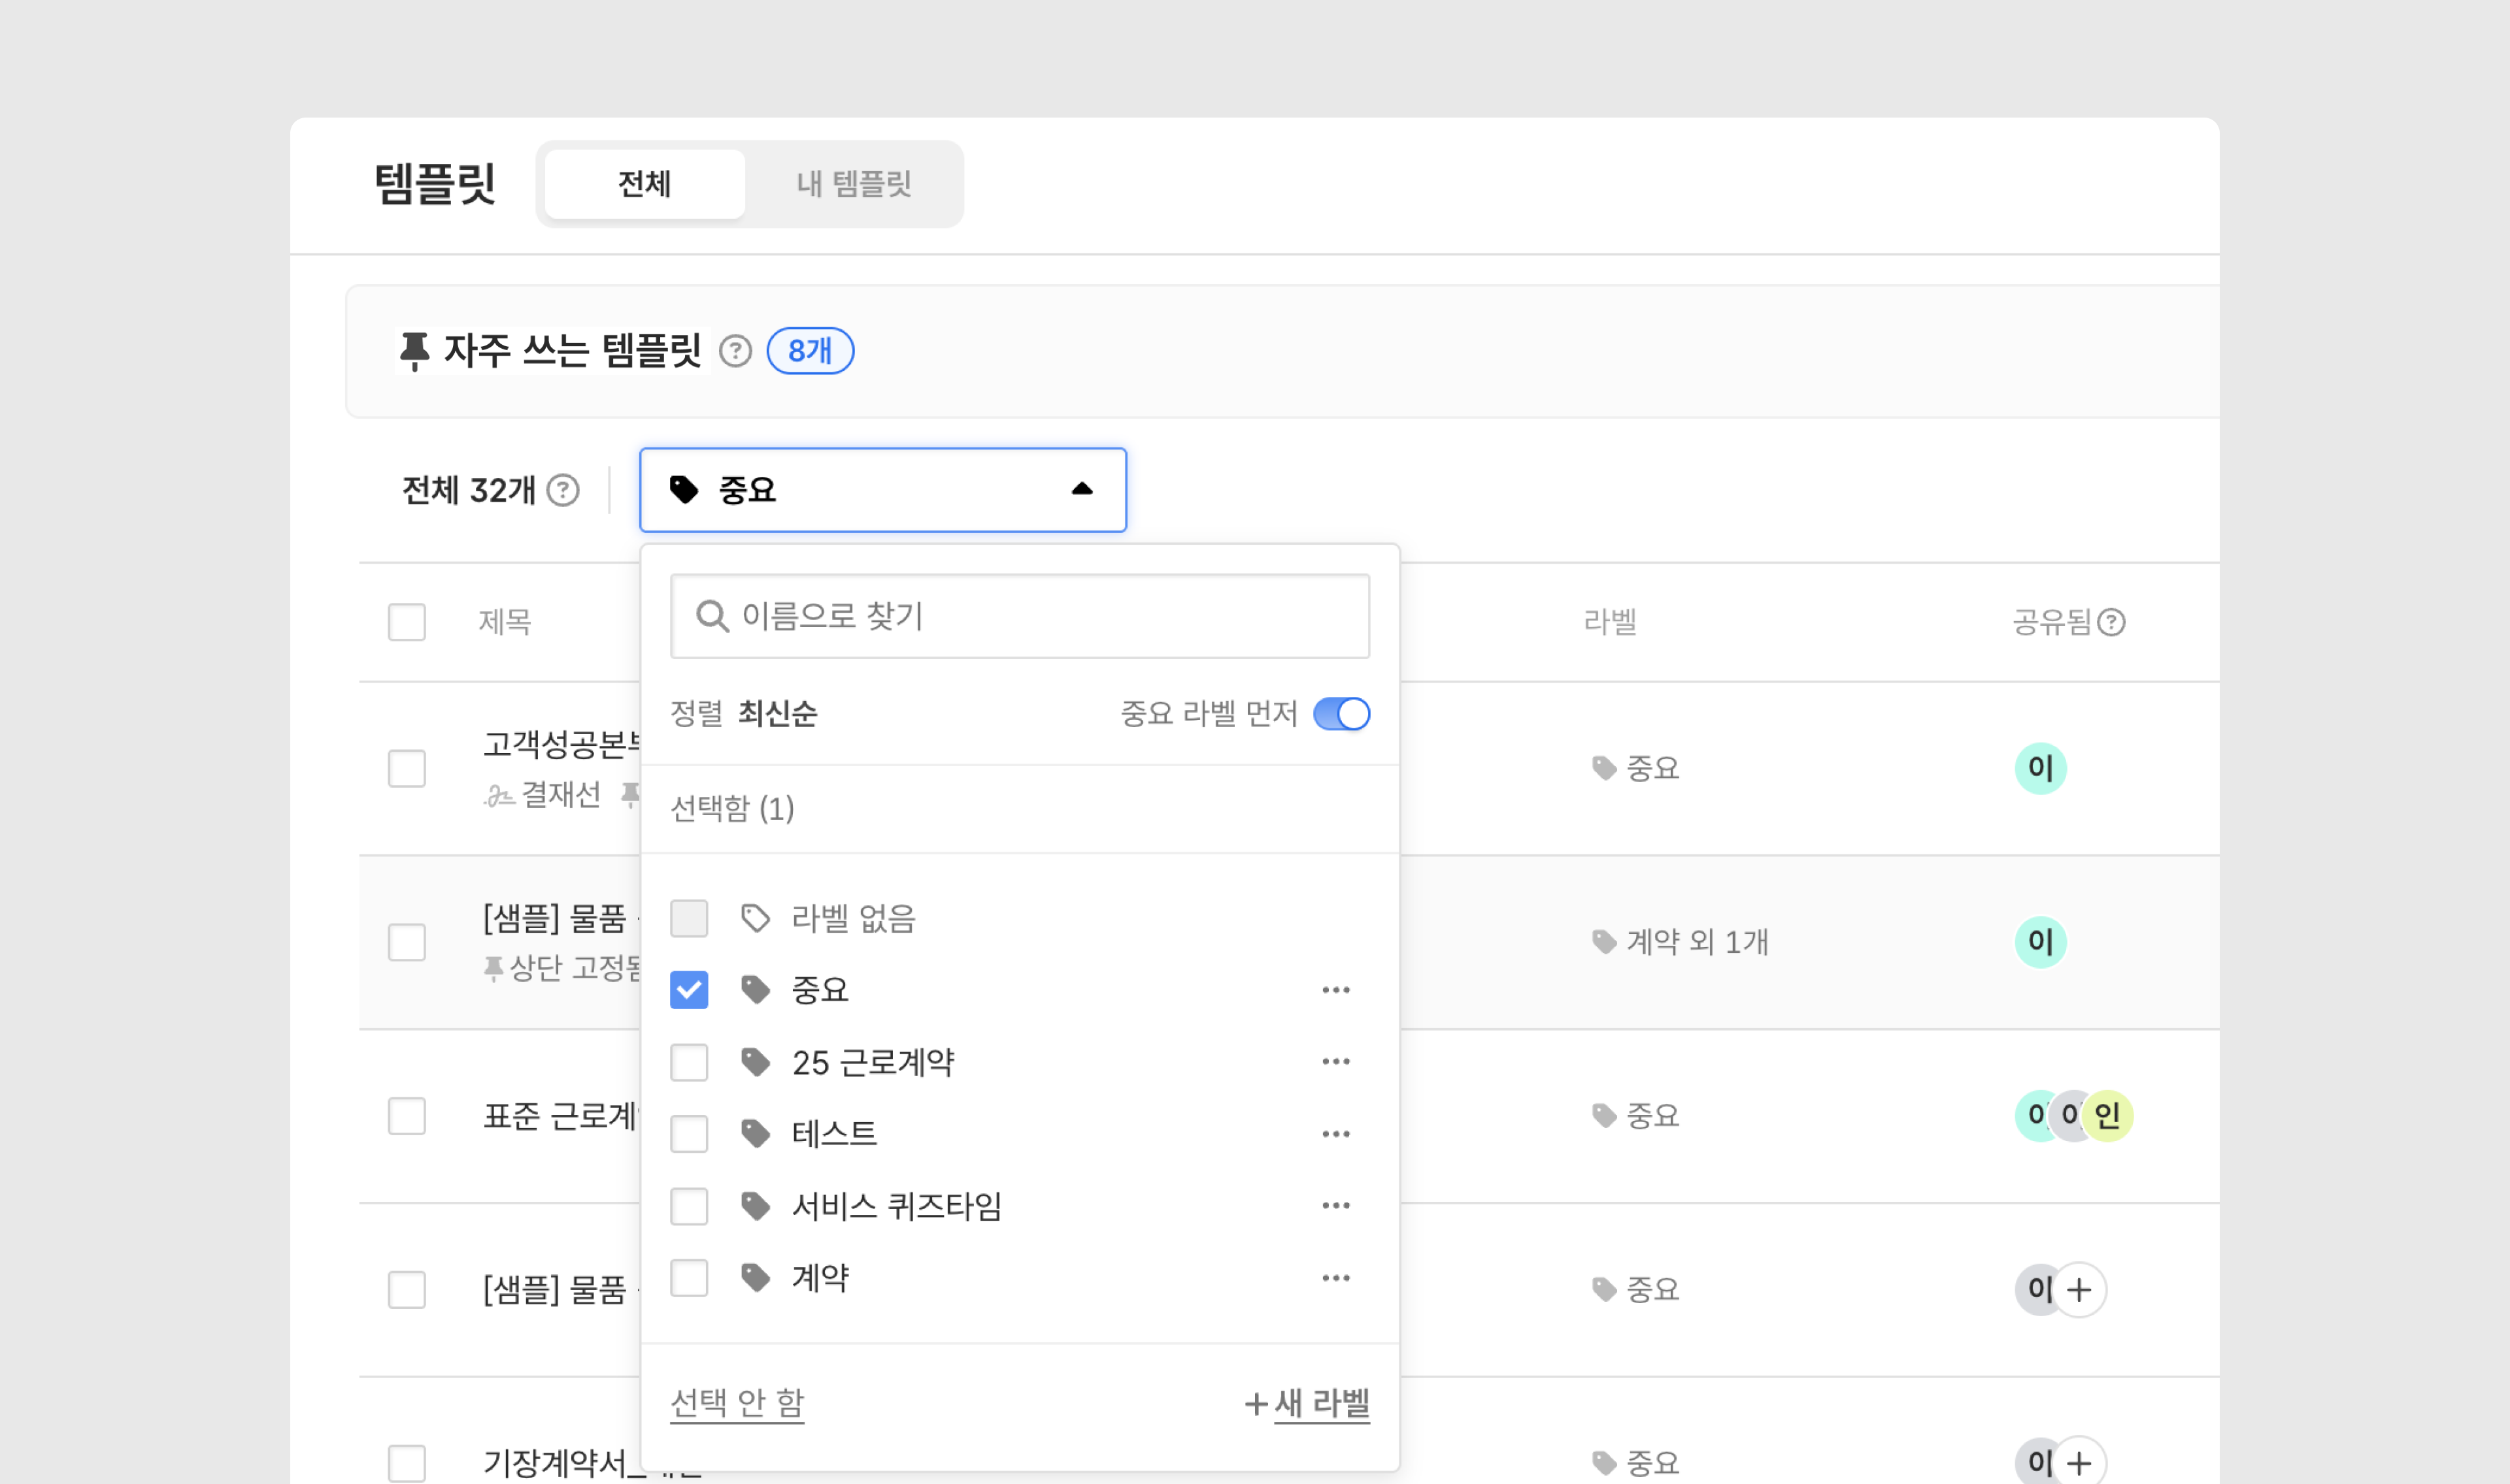Click the plus share icon in the [샘플] 물품 중요 row
The width and height of the screenshot is (2510, 1484).
(x=2079, y=1290)
